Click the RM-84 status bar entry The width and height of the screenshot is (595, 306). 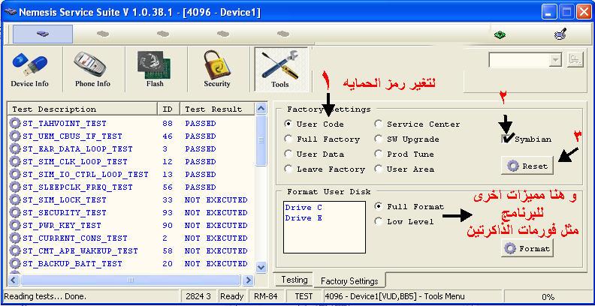tap(266, 296)
